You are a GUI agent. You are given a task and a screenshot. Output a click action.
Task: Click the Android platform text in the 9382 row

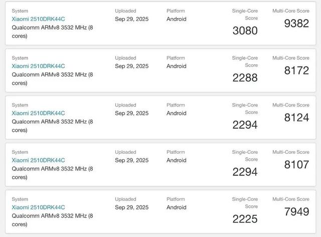(x=177, y=19)
